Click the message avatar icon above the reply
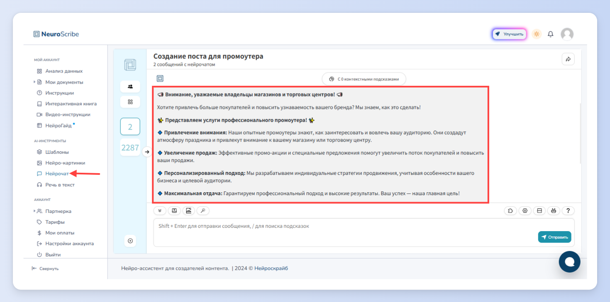 [160, 79]
